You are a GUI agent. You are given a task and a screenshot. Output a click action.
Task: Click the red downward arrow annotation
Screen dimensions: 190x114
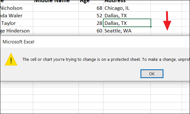click(167, 21)
